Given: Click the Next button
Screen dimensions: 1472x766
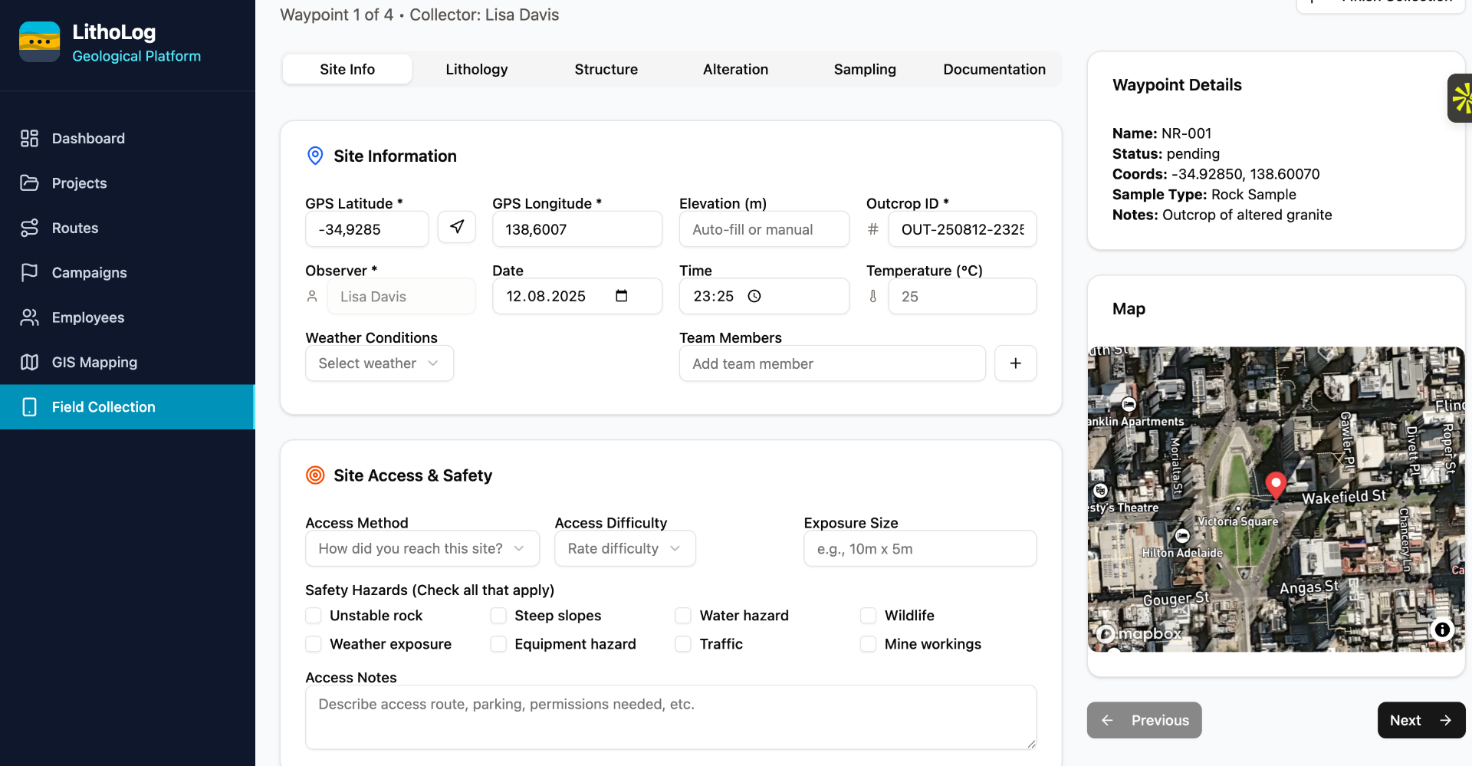Looking at the screenshot, I should click(x=1421, y=721).
